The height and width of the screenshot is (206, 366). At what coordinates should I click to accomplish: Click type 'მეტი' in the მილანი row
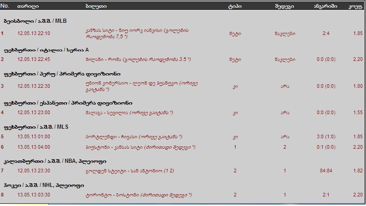[x=235, y=60]
